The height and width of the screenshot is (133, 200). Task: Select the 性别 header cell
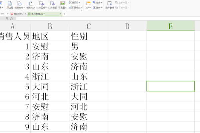tap(89, 36)
